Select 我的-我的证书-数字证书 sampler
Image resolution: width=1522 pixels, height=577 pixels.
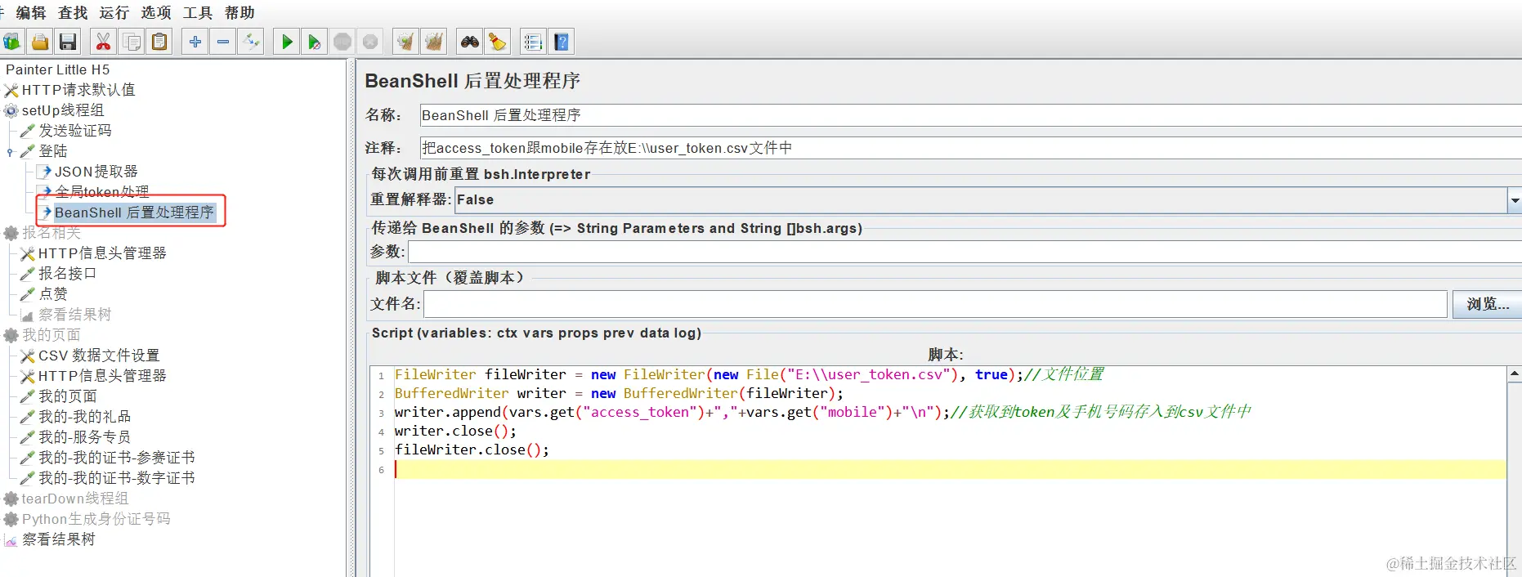(x=116, y=478)
